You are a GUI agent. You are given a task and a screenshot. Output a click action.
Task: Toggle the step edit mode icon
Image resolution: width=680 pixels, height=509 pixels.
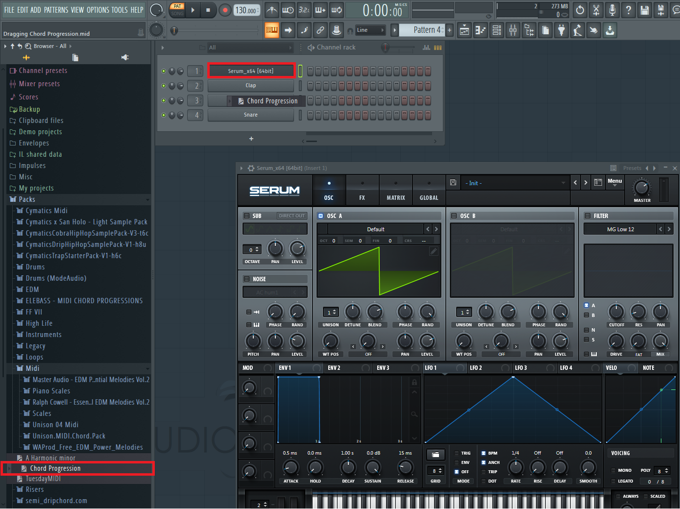click(304, 30)
